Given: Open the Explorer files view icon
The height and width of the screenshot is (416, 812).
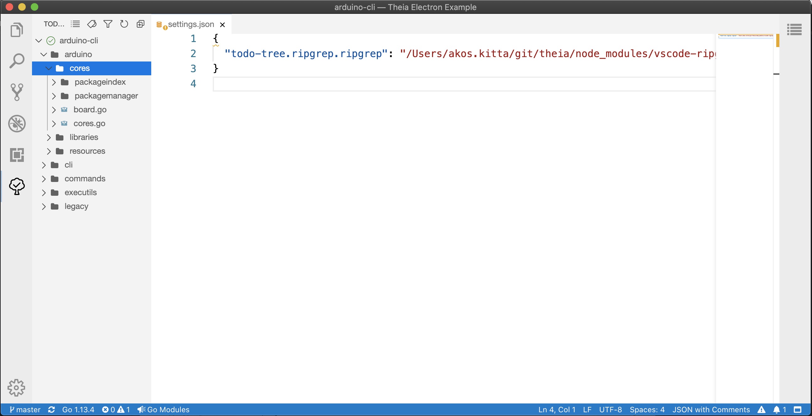Looking at the screenshot, I should click(17, 30).
